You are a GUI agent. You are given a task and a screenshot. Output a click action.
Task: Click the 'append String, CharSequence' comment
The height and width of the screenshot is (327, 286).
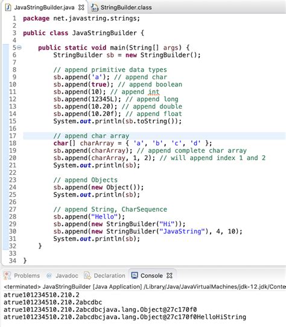pos(110,209)
